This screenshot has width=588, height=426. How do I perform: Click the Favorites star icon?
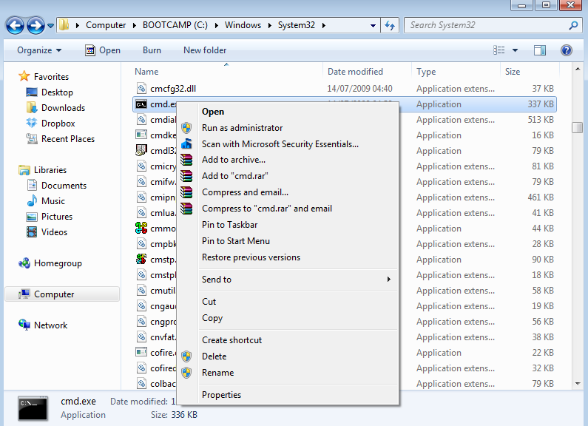click(x=24, y=76)
